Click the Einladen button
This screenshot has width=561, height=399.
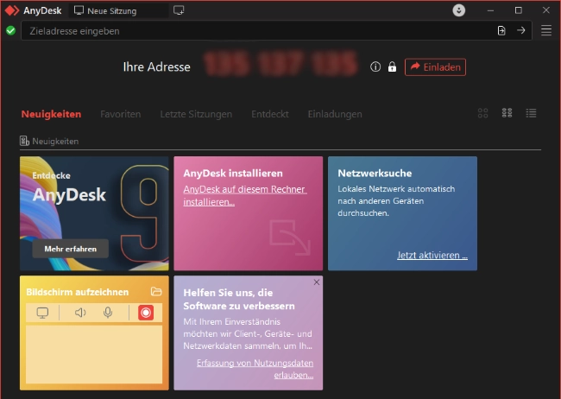(435, 66)
